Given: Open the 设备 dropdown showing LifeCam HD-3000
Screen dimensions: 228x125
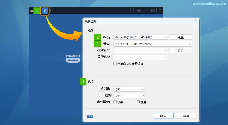Looking at the screenshot, I should 141,37.
